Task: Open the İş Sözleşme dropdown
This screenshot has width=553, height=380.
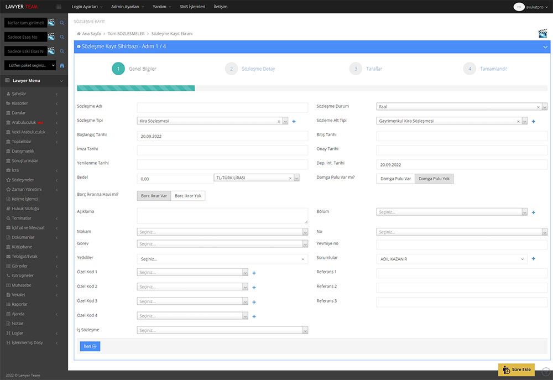Action: click(x=222, y=330)
